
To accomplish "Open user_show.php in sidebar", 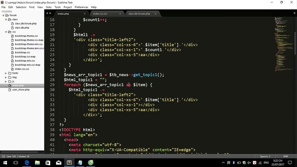I will [x=21, y=90].
